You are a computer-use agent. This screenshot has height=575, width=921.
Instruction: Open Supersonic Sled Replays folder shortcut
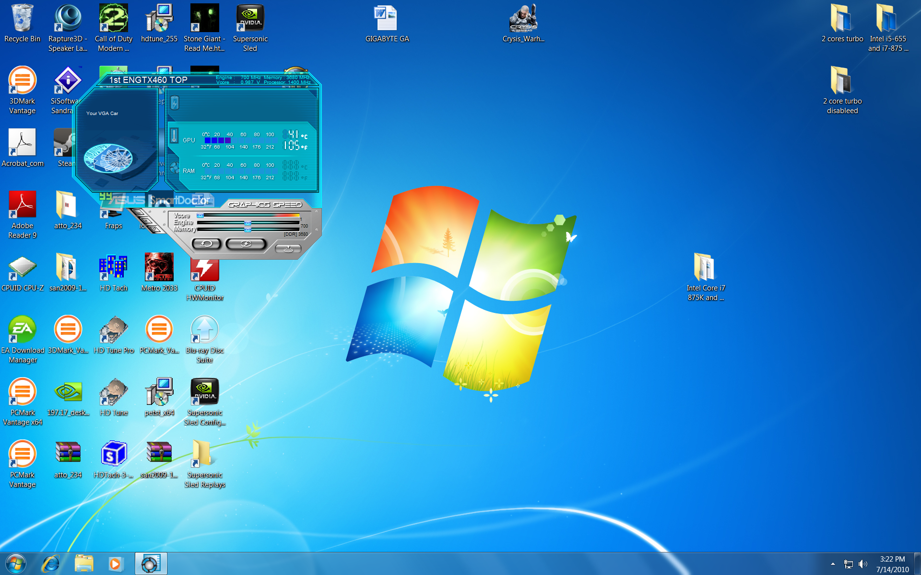[x=204, y=463]
